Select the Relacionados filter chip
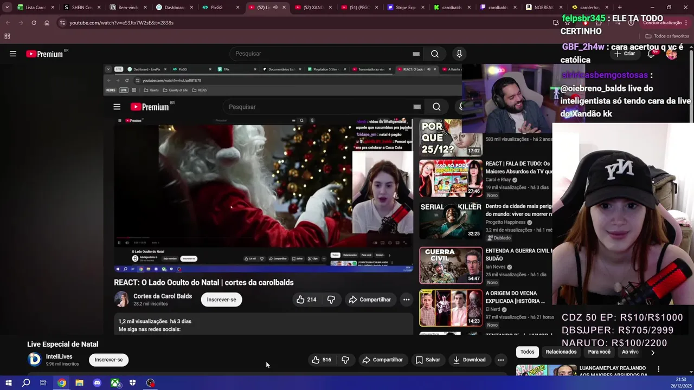Image resolution: width=694 pixels, height=390 pixels. coord(561,352)
